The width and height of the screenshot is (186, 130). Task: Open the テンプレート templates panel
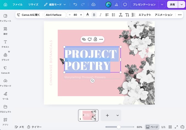(x=5, y=18)
